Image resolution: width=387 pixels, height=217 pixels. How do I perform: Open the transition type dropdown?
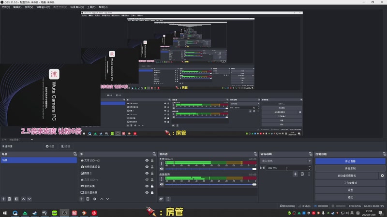286,161
